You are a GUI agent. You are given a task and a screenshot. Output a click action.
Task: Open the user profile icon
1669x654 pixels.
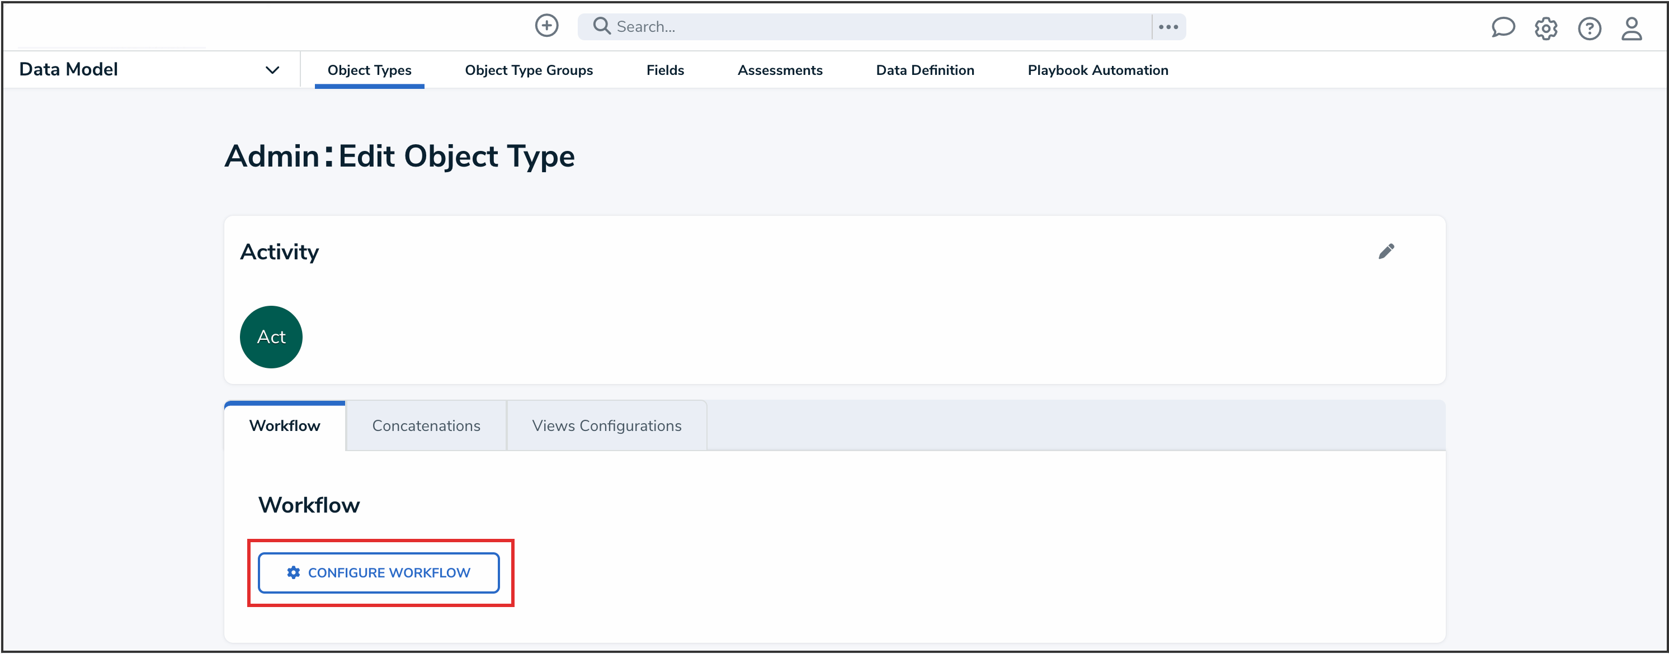click(1632, 28)
